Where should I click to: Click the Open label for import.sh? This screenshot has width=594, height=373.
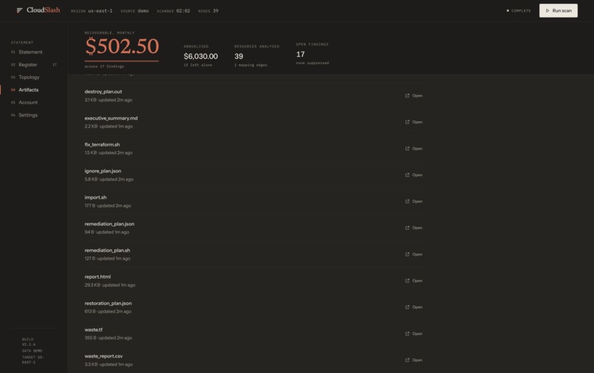tap(417, 201)
